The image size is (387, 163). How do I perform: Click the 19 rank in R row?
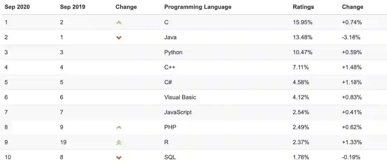point(63,142)
